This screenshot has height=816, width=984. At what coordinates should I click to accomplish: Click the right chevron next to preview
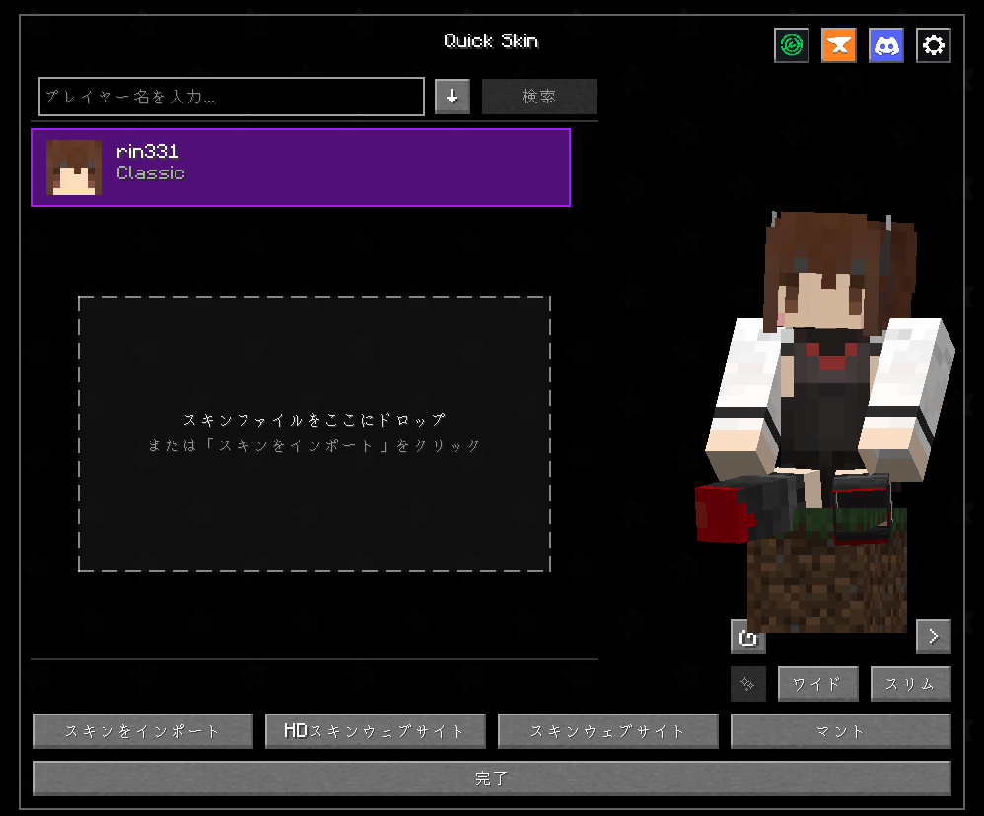click(933, 637)
